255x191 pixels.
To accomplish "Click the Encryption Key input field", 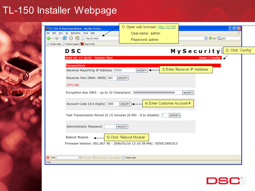I will [x=158, y=93].
